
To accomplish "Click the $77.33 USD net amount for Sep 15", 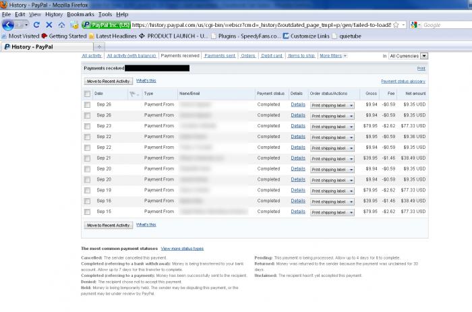I will point(413,212).
